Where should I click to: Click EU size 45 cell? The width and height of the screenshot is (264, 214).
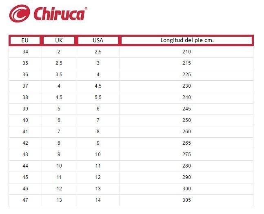pyautogui.click(x=25, y=177)
